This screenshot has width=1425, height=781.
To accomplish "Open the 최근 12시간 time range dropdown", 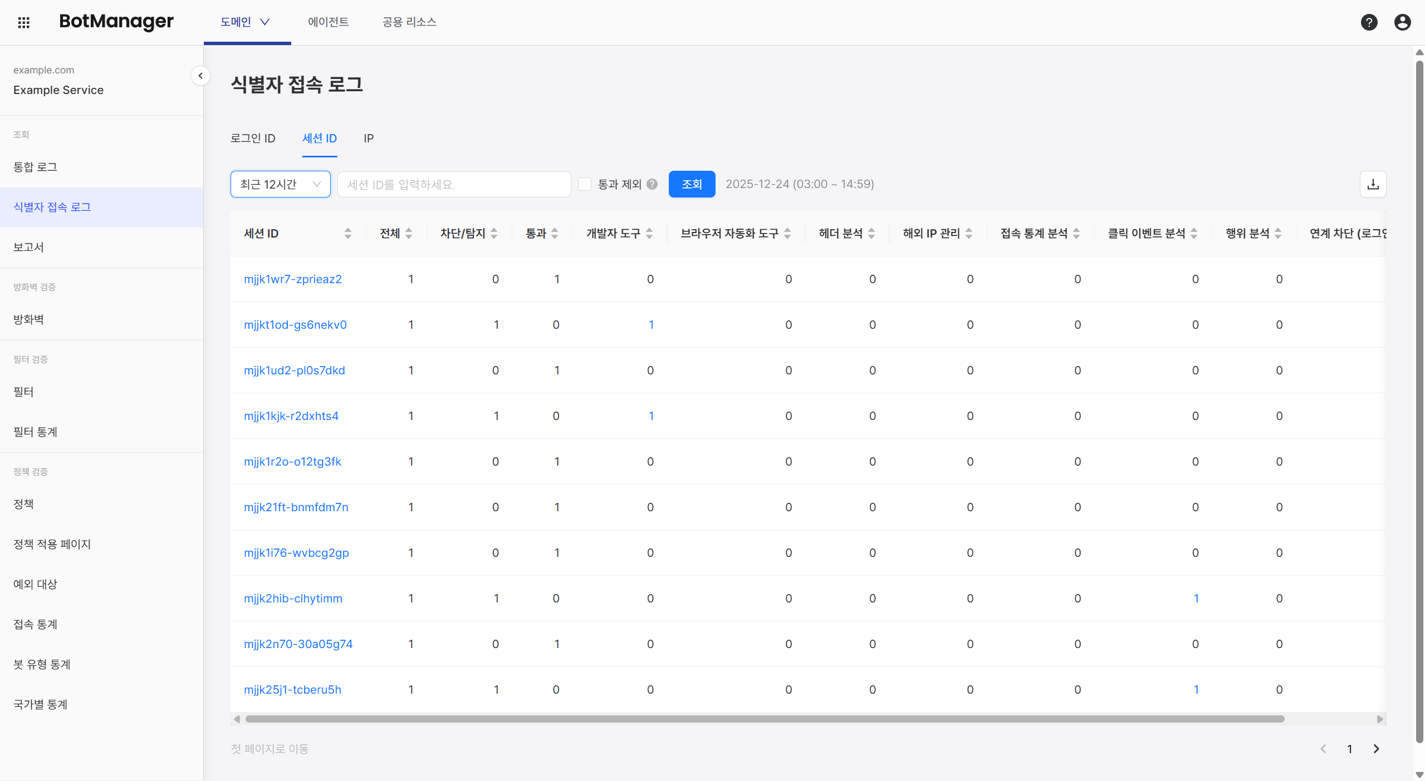I will pyautogui.click(x=280, y=184).
